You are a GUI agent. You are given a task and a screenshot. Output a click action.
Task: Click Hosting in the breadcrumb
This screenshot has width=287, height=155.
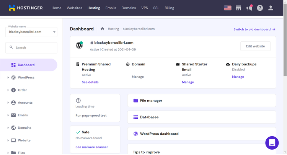point(113,29)
